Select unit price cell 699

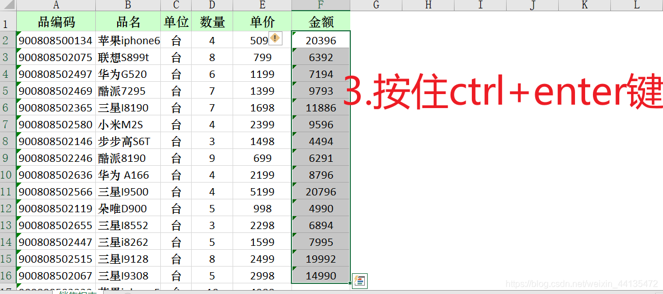[x=263, y=158]
